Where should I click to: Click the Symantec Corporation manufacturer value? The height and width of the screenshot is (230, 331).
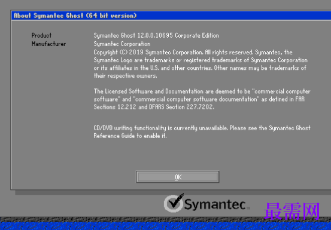122,44
